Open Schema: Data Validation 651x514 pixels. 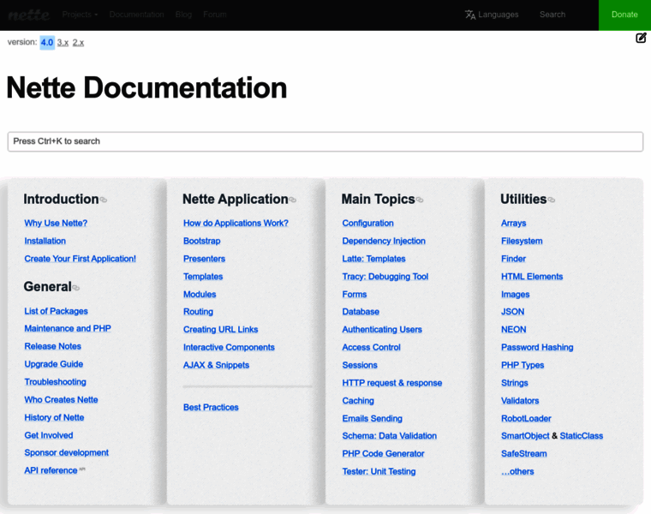[390, 436]
